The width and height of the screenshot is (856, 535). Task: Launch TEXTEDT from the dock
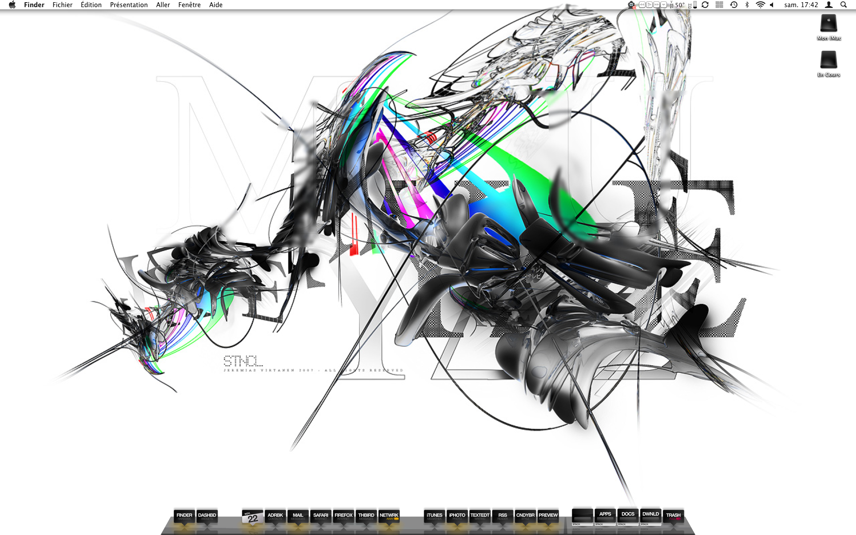coord(480,517)
